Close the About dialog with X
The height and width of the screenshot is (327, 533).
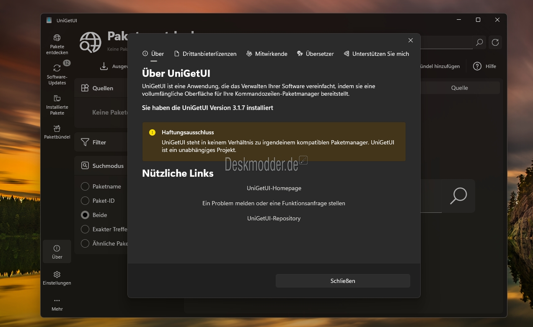click(411, 40)
